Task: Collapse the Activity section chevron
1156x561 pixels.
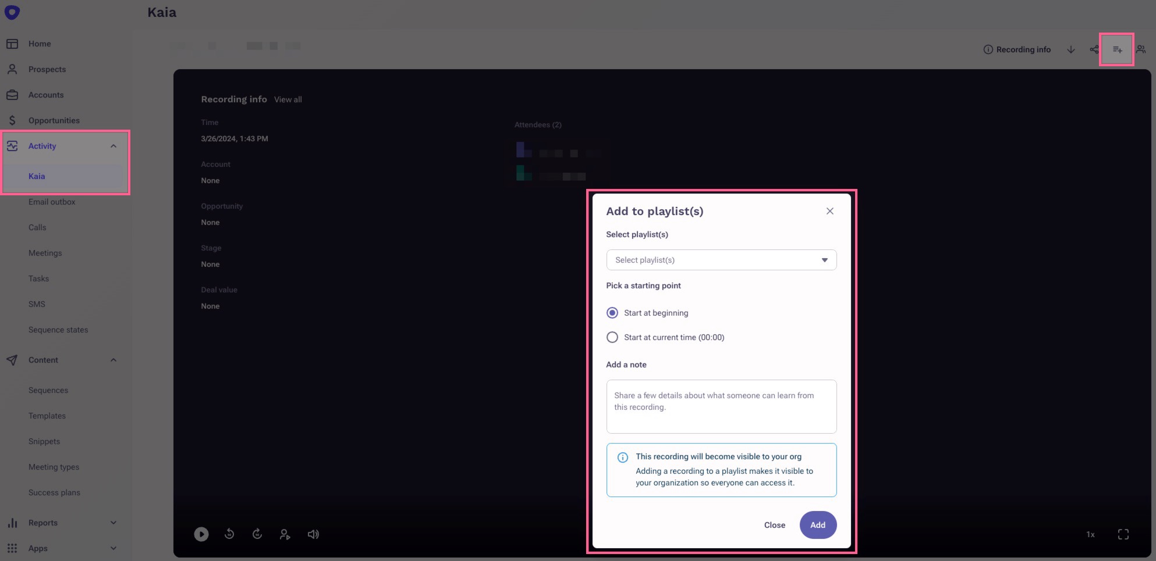Action: click(x=114, y=146)
